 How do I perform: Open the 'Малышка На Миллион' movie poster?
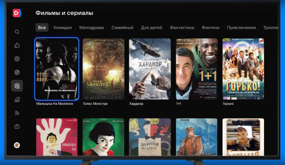[57, 69]
